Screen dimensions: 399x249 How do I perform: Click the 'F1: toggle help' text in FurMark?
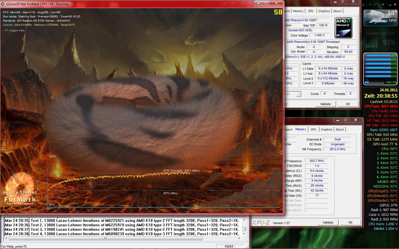(14, 30)
